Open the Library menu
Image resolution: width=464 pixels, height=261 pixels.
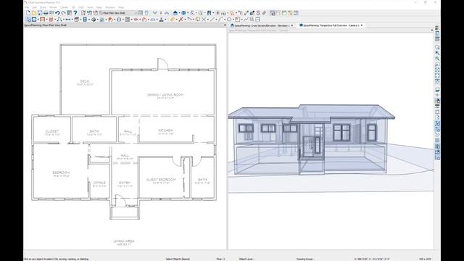[x=65, y=7]
